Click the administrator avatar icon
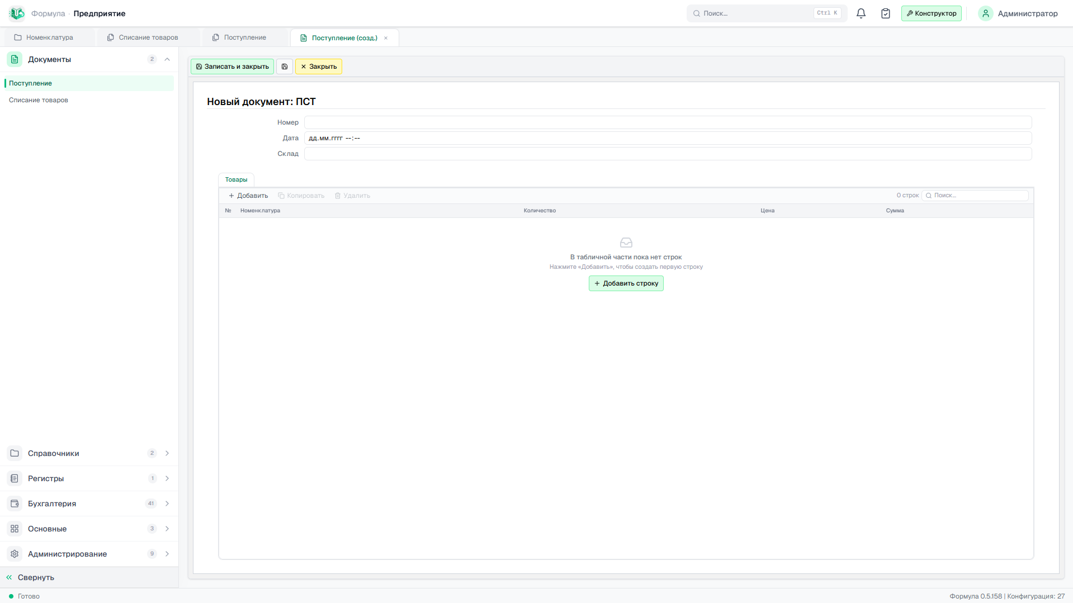The width and height of the screenshot is (1073, 603). (x=986, y=13)
